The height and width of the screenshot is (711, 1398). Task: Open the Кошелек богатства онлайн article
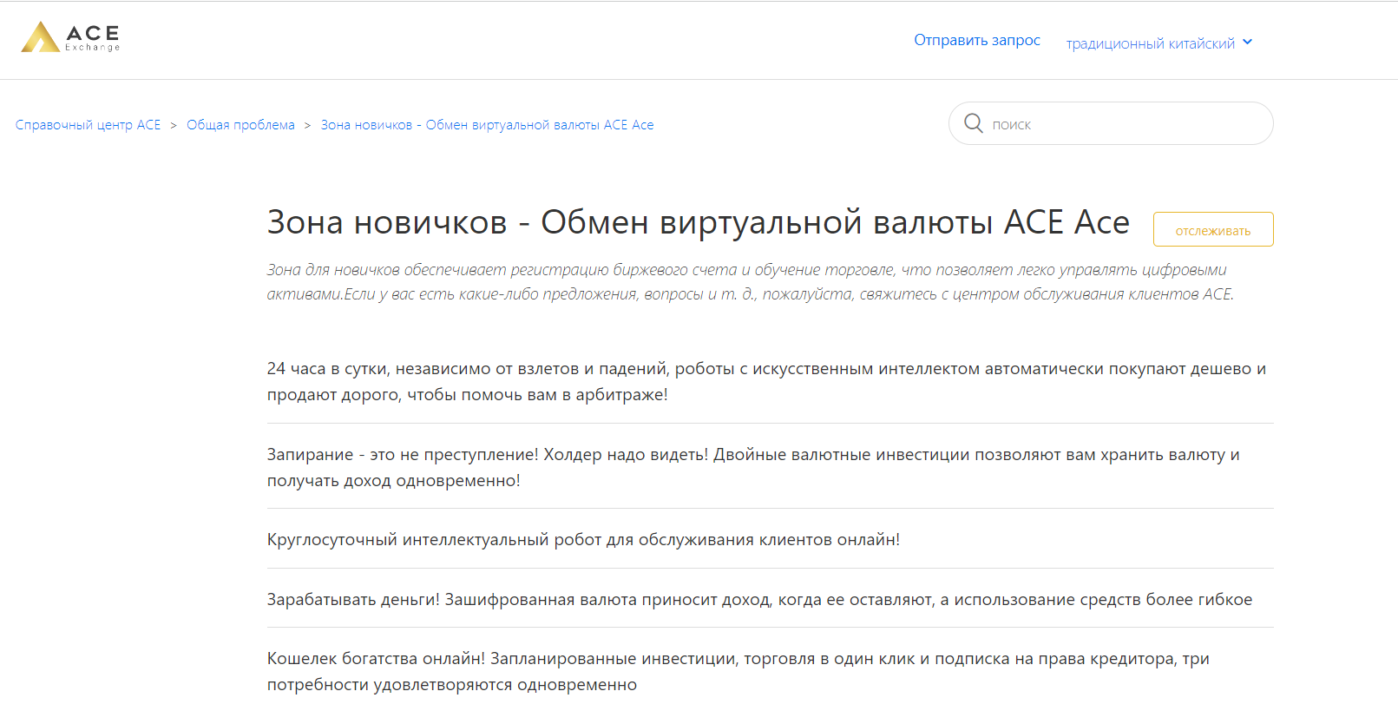click(x=738, y=671)
